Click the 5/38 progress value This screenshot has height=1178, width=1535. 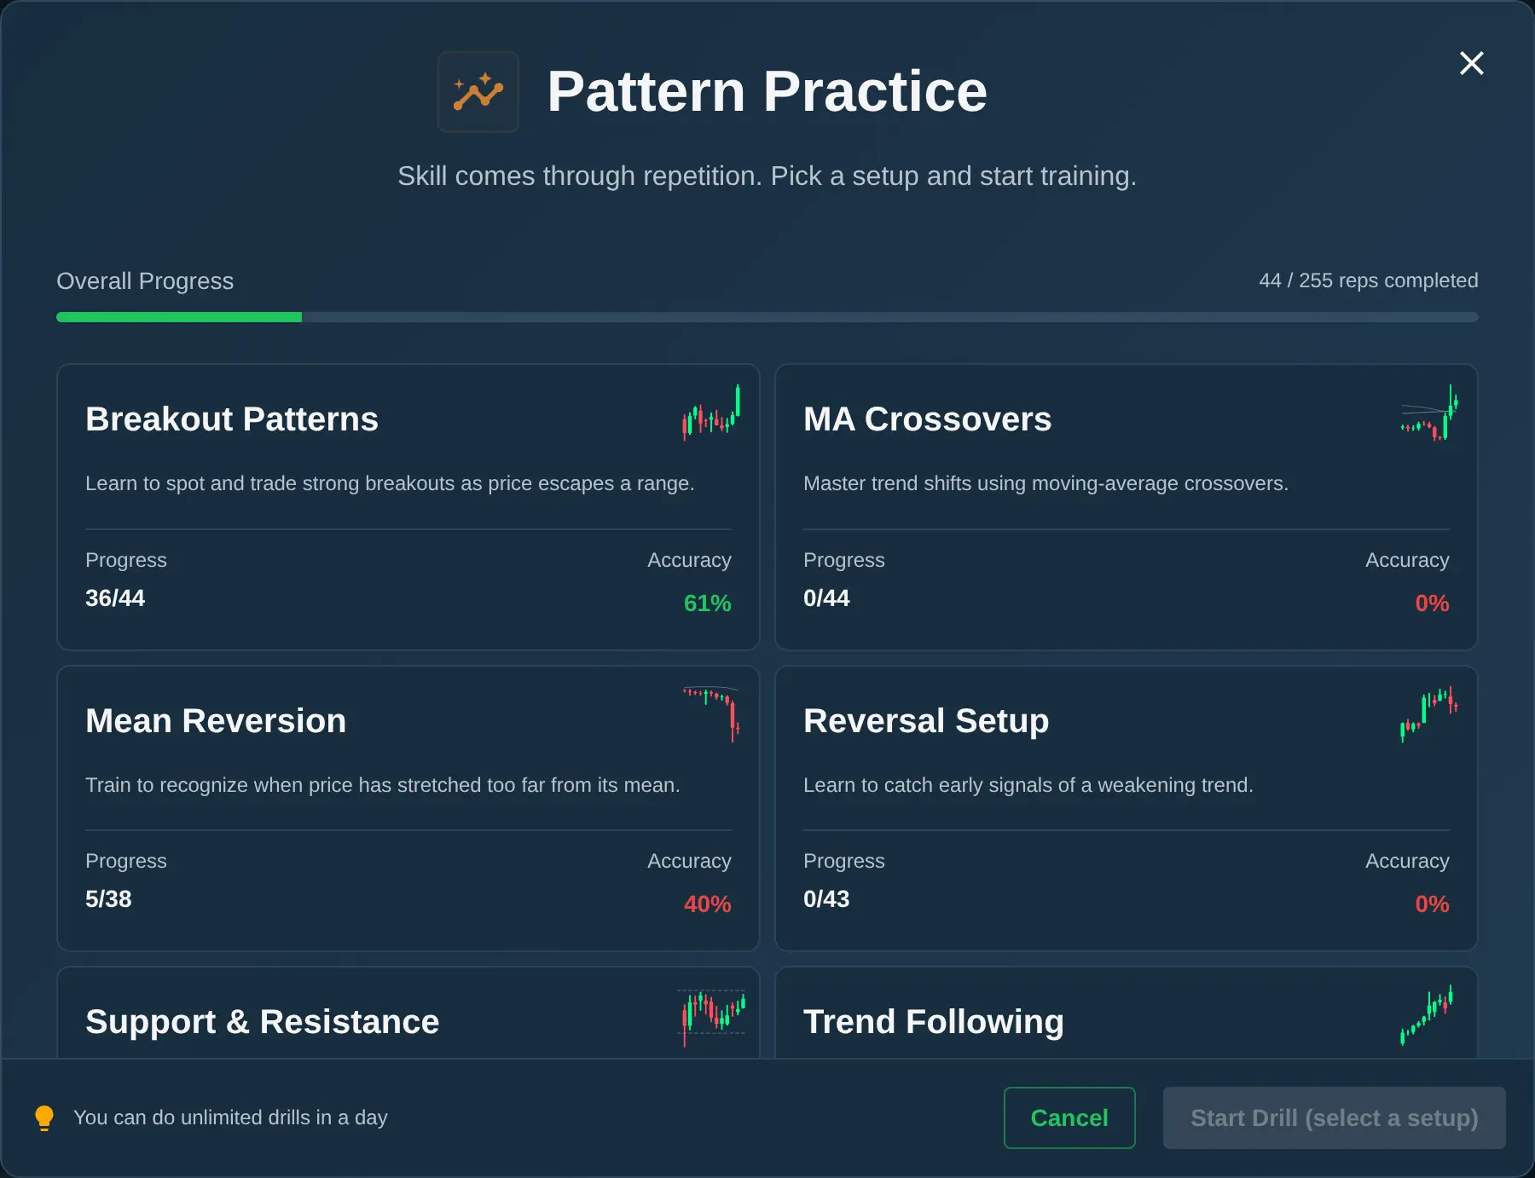[108, 899]
